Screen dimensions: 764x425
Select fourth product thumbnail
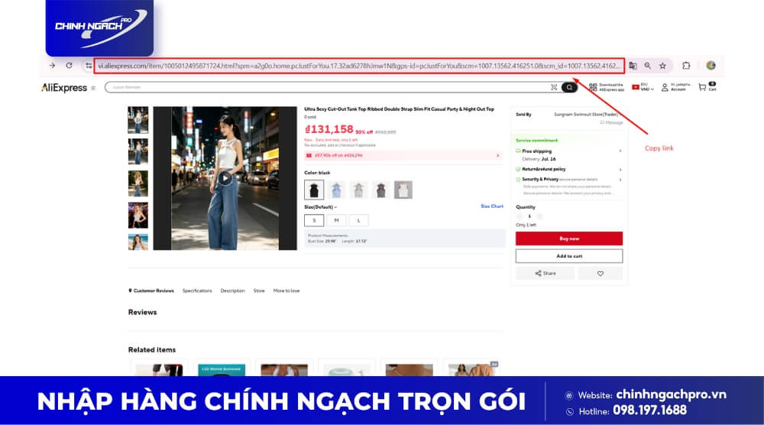click(x=138, y=215)
